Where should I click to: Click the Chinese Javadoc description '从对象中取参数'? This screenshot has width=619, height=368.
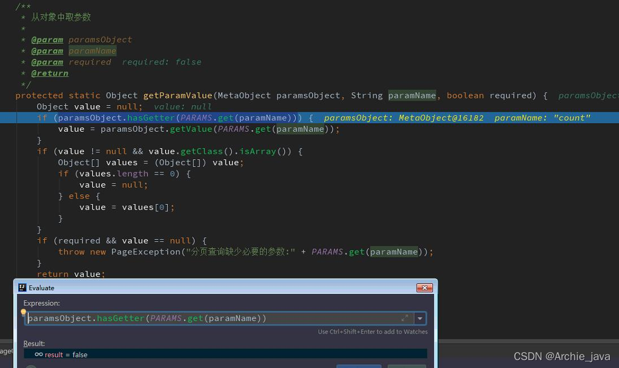coord(61,17)
